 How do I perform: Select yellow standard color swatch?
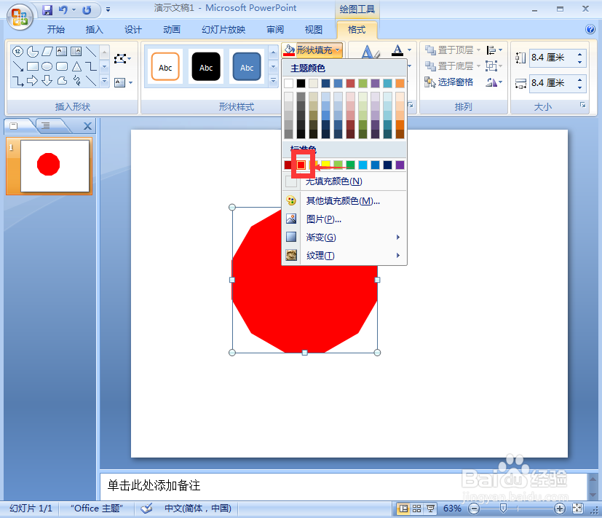click(x=325, y=165)
